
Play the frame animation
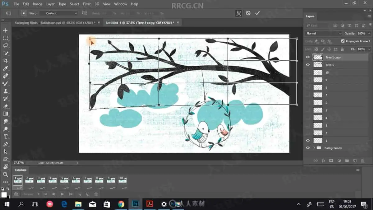(x=62, y=194)
